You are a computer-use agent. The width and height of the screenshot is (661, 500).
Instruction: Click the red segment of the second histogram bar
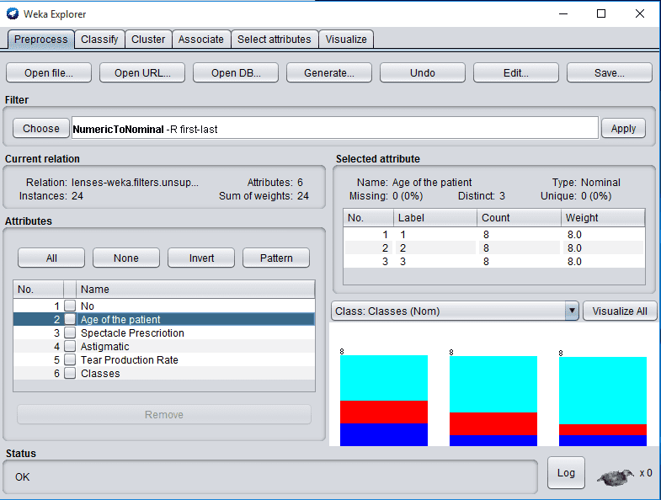pyautogui.click(x=493, y=423)
